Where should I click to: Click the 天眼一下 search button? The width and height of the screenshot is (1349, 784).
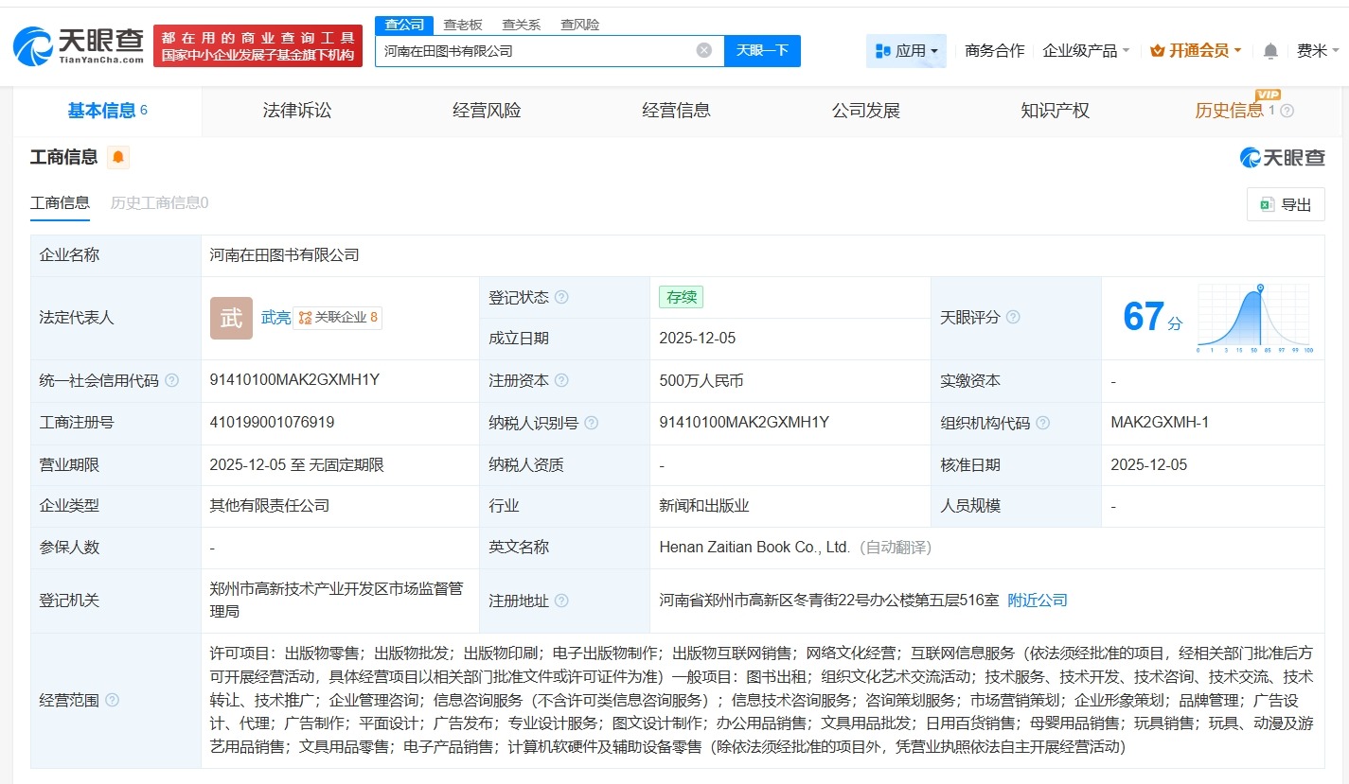pos(762,51)
